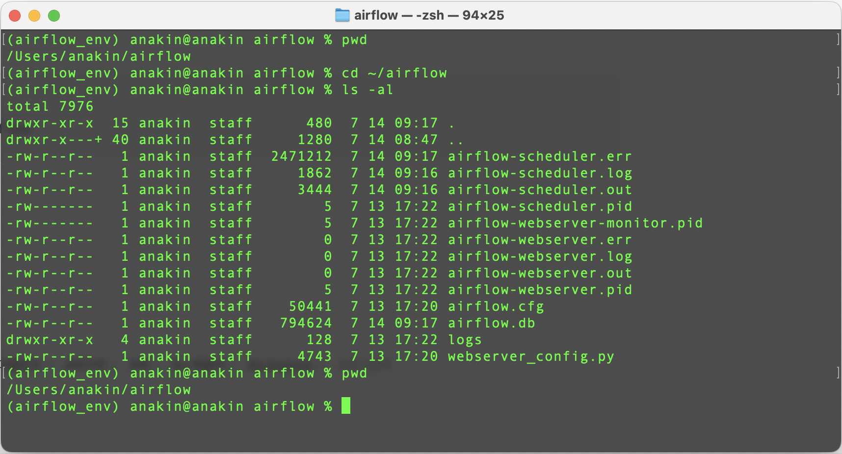Select the 'airflow-scheduler.out' filename
The width and height of the screenshot is (842, 454).
point(540,190)
